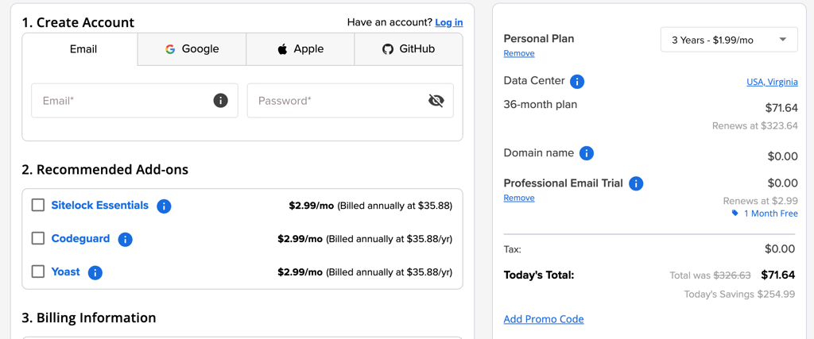The width and height of the screenshot is (814, 339).
Task: Click the tag icon next to 1 Month Free
Action: (735, 213)
